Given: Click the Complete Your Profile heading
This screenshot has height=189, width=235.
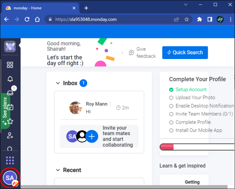Looking at the screenshot, I should [198, 79].
